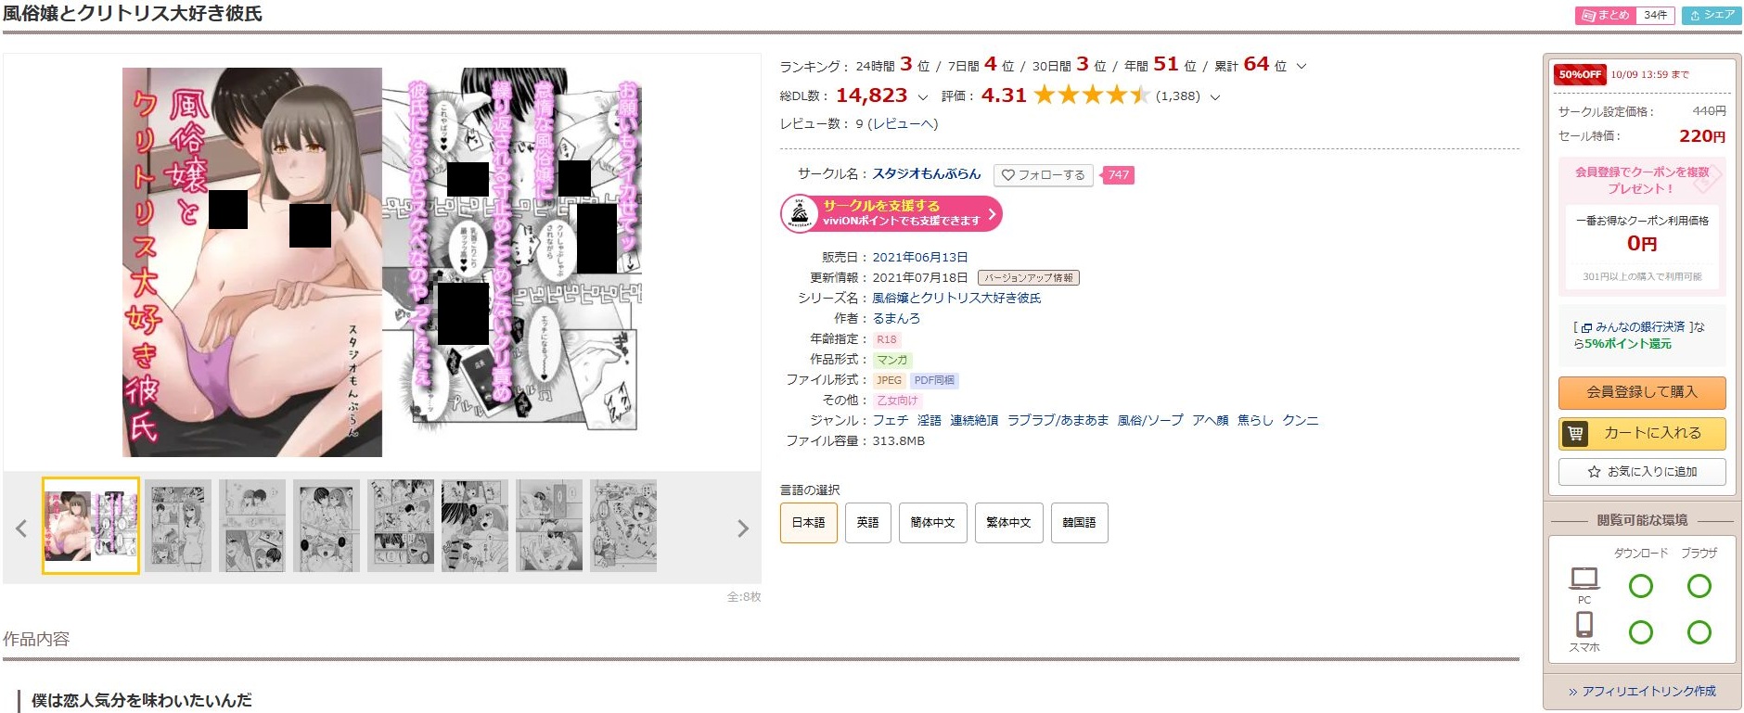Select 日本語 language option
This screenshot has height=713, width=1744.
(808, 523)
